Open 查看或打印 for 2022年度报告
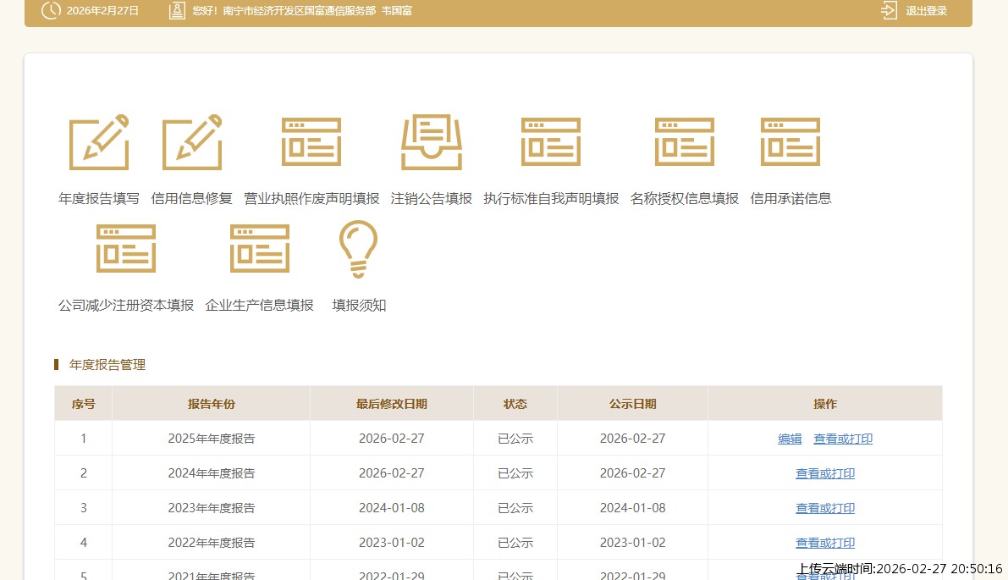 [825, 543]
